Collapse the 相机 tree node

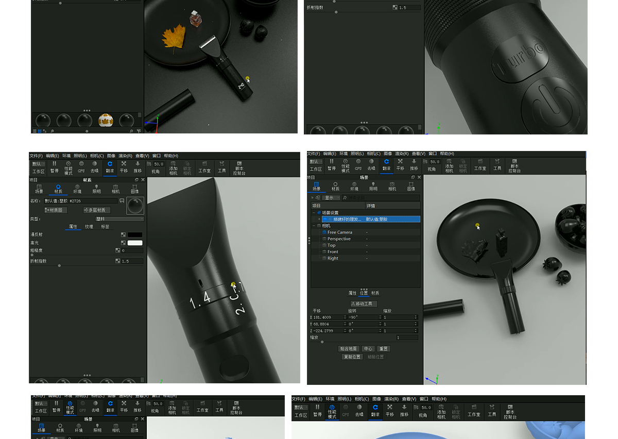pos(313,226)
